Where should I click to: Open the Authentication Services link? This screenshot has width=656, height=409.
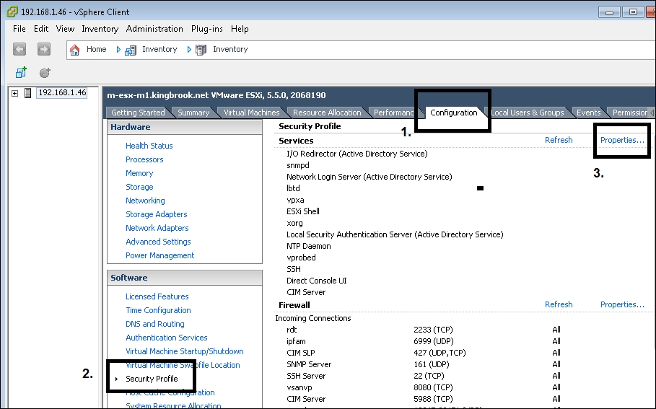pyautogui.click(x=167, y=338)
